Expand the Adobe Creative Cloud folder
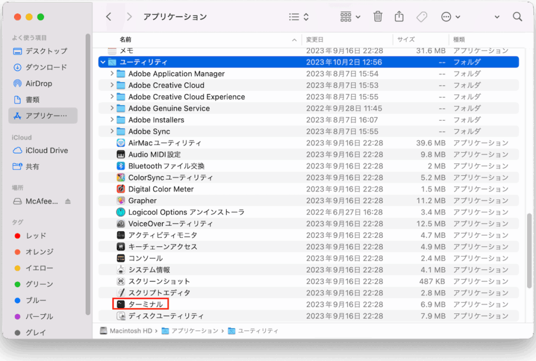This screenshot has width=536, height=361. tap(112, 85)
